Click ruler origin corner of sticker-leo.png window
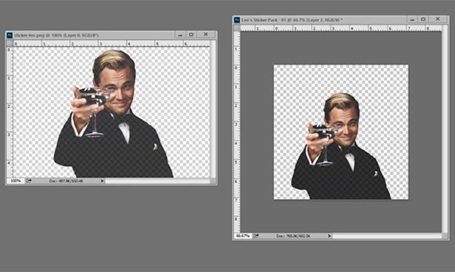 10,43
